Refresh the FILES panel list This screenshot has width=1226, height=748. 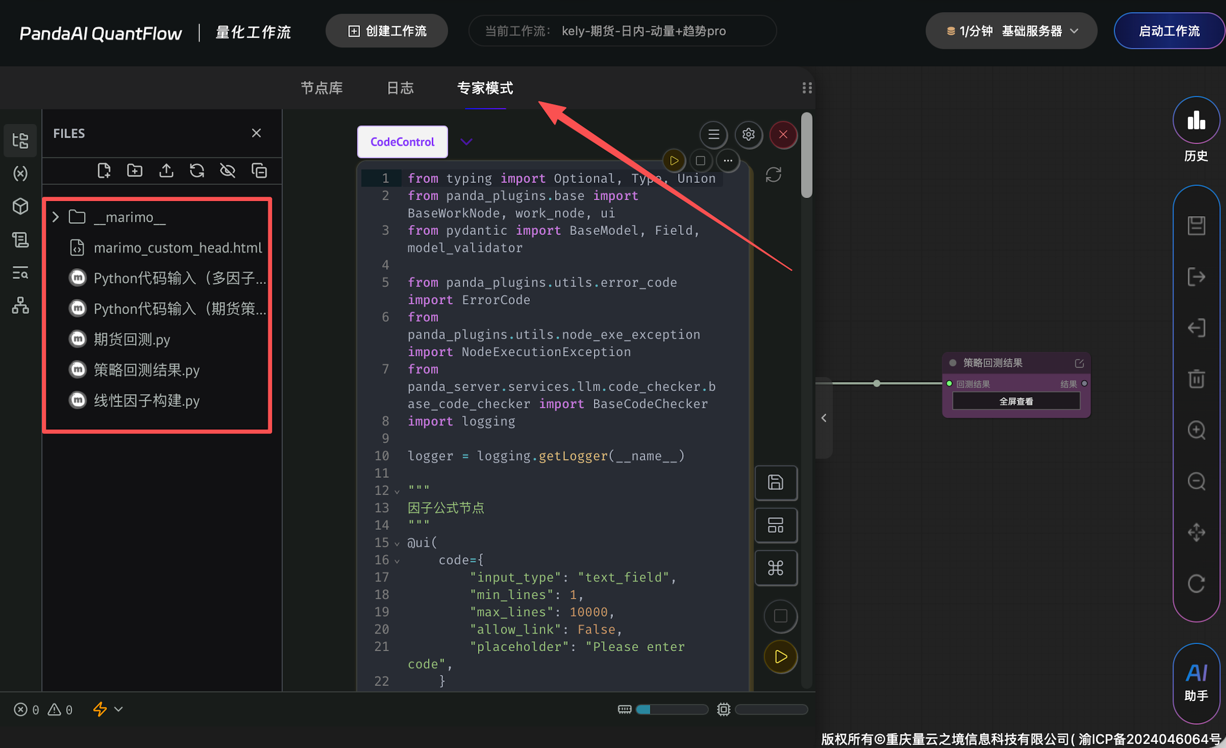tap(197, 171)
